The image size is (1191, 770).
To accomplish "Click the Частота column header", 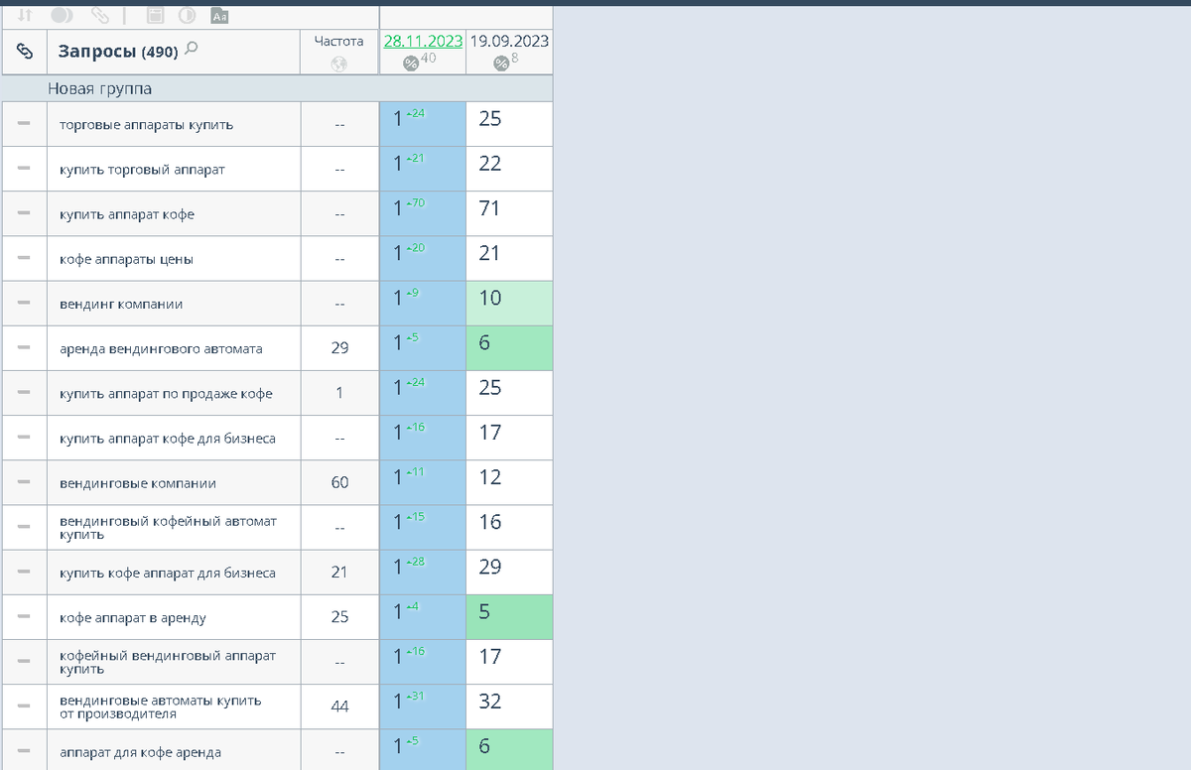I will tap(339, 42).
